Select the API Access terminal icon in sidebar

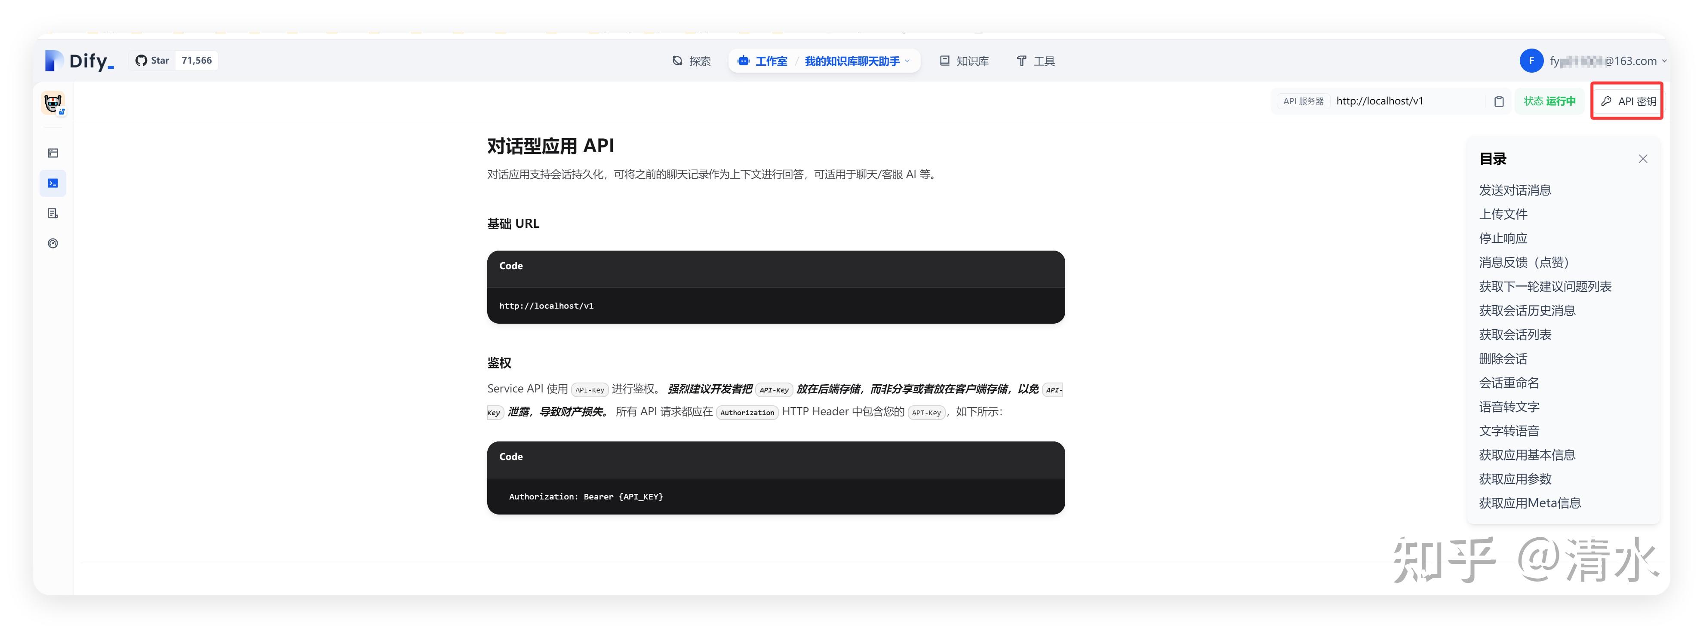52,183
